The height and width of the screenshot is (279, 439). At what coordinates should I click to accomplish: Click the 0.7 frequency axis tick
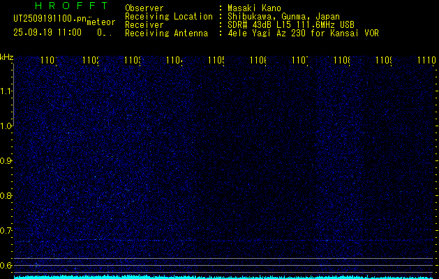point(6,230)
